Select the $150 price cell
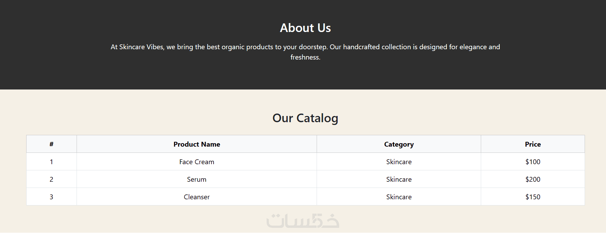Screen dimensions: 606x233 point(533,197)
